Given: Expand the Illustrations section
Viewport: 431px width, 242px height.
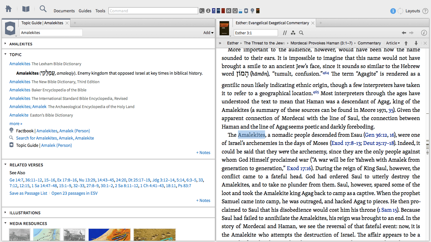Looking at the screenshot, I should (x=5, y=213).
